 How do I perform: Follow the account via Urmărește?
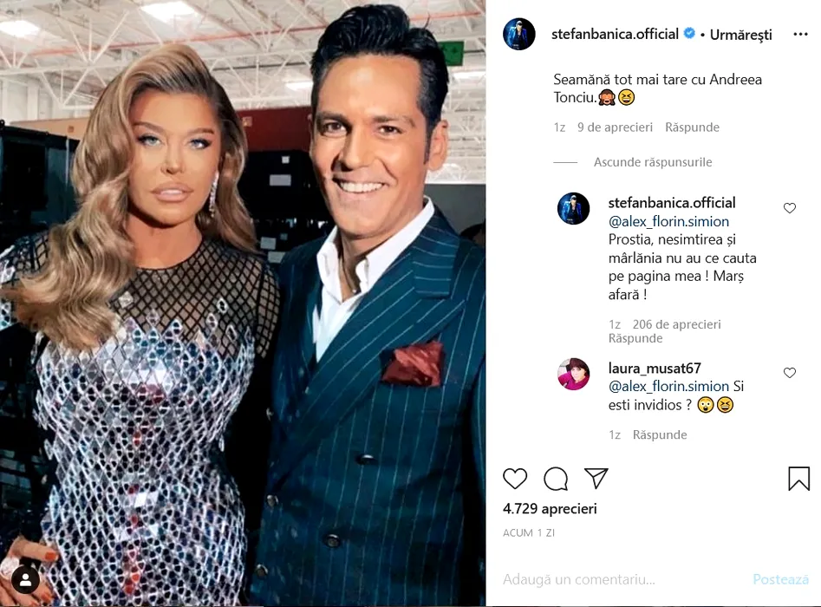click(741, 35)
